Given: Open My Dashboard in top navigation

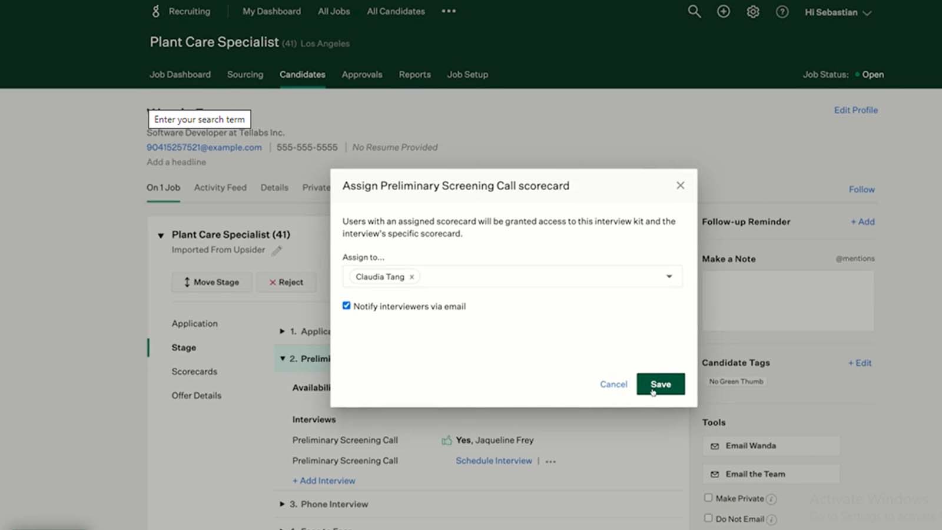Looking at the screenshot, I should [271, 11].
